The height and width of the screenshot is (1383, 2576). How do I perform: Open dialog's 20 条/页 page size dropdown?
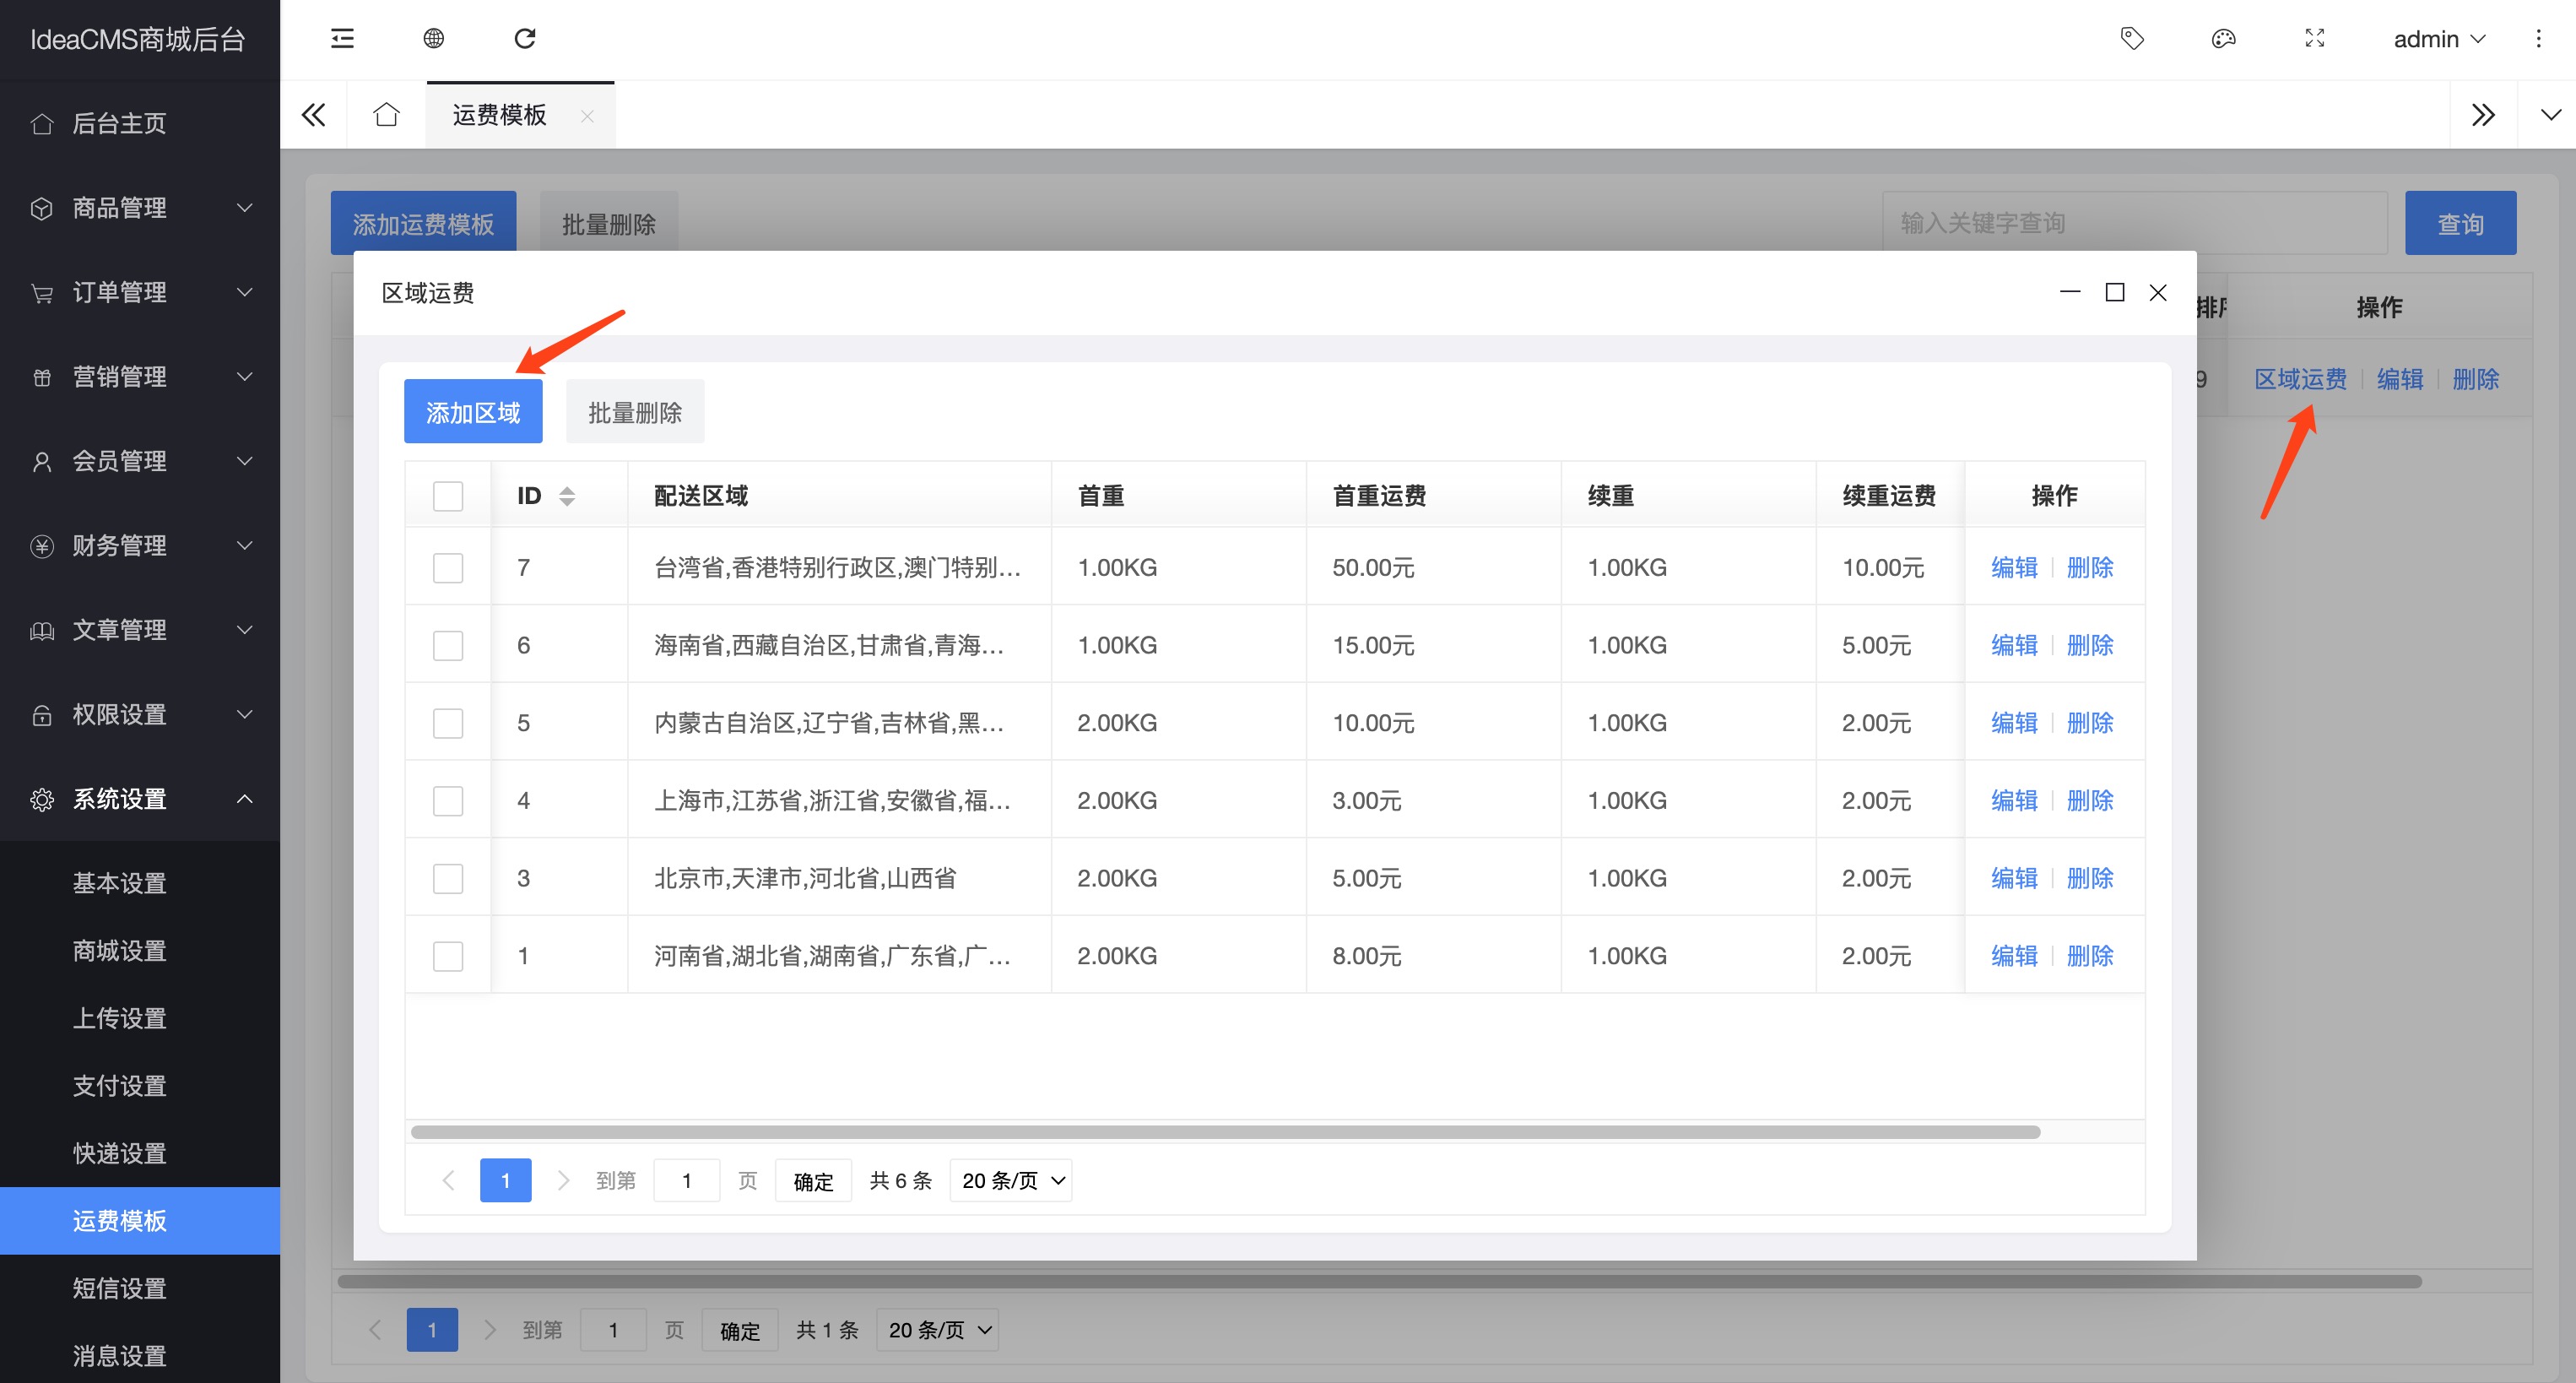coord(1011,1181)
